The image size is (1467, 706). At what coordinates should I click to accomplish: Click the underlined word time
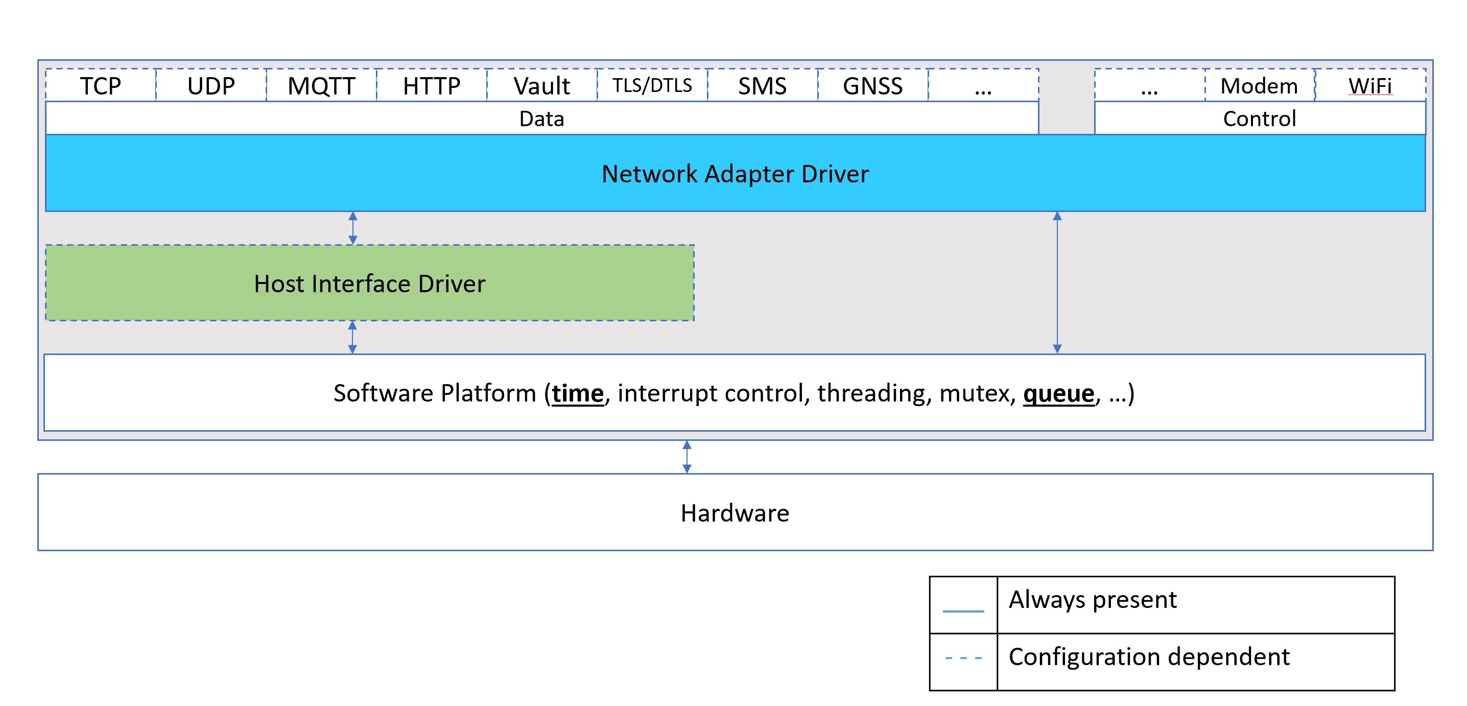pyautogui.click(x=578, y=393)
